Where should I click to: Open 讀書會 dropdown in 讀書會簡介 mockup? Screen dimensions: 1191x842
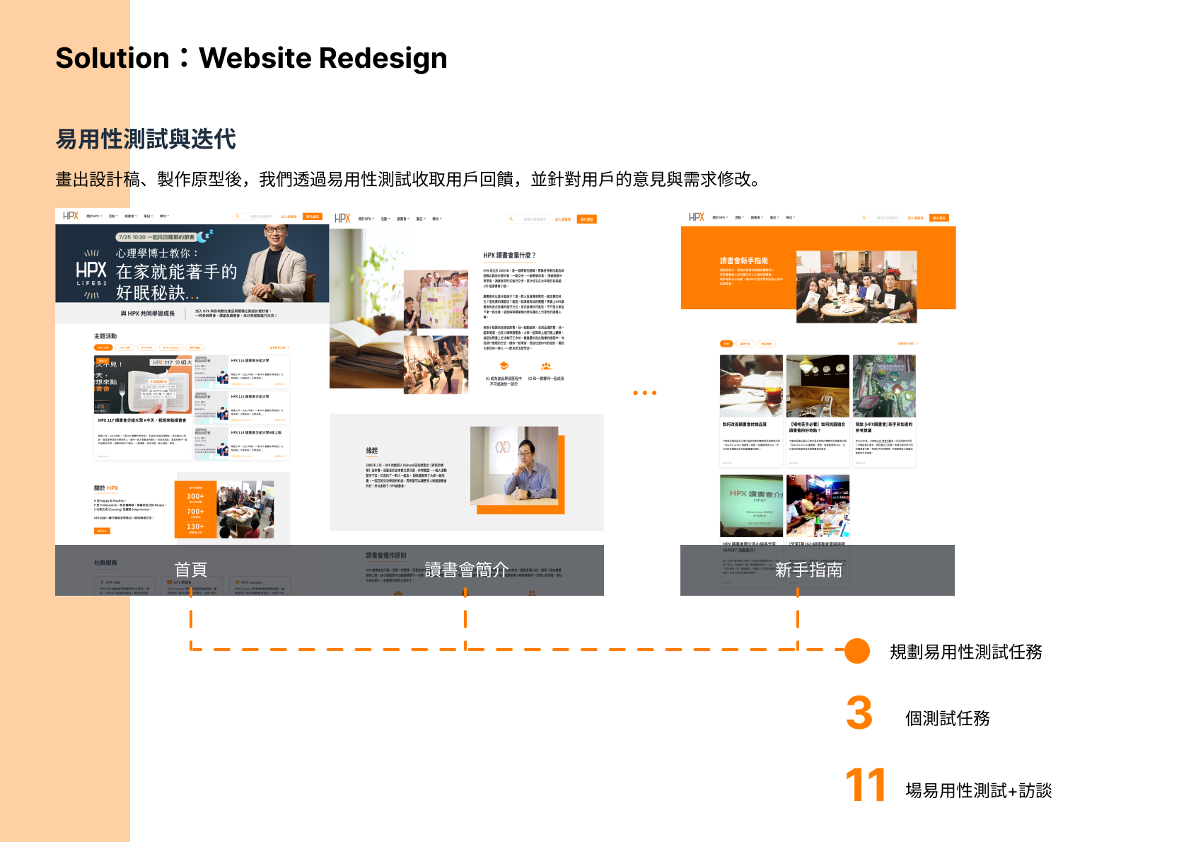(x=403, y=219)
